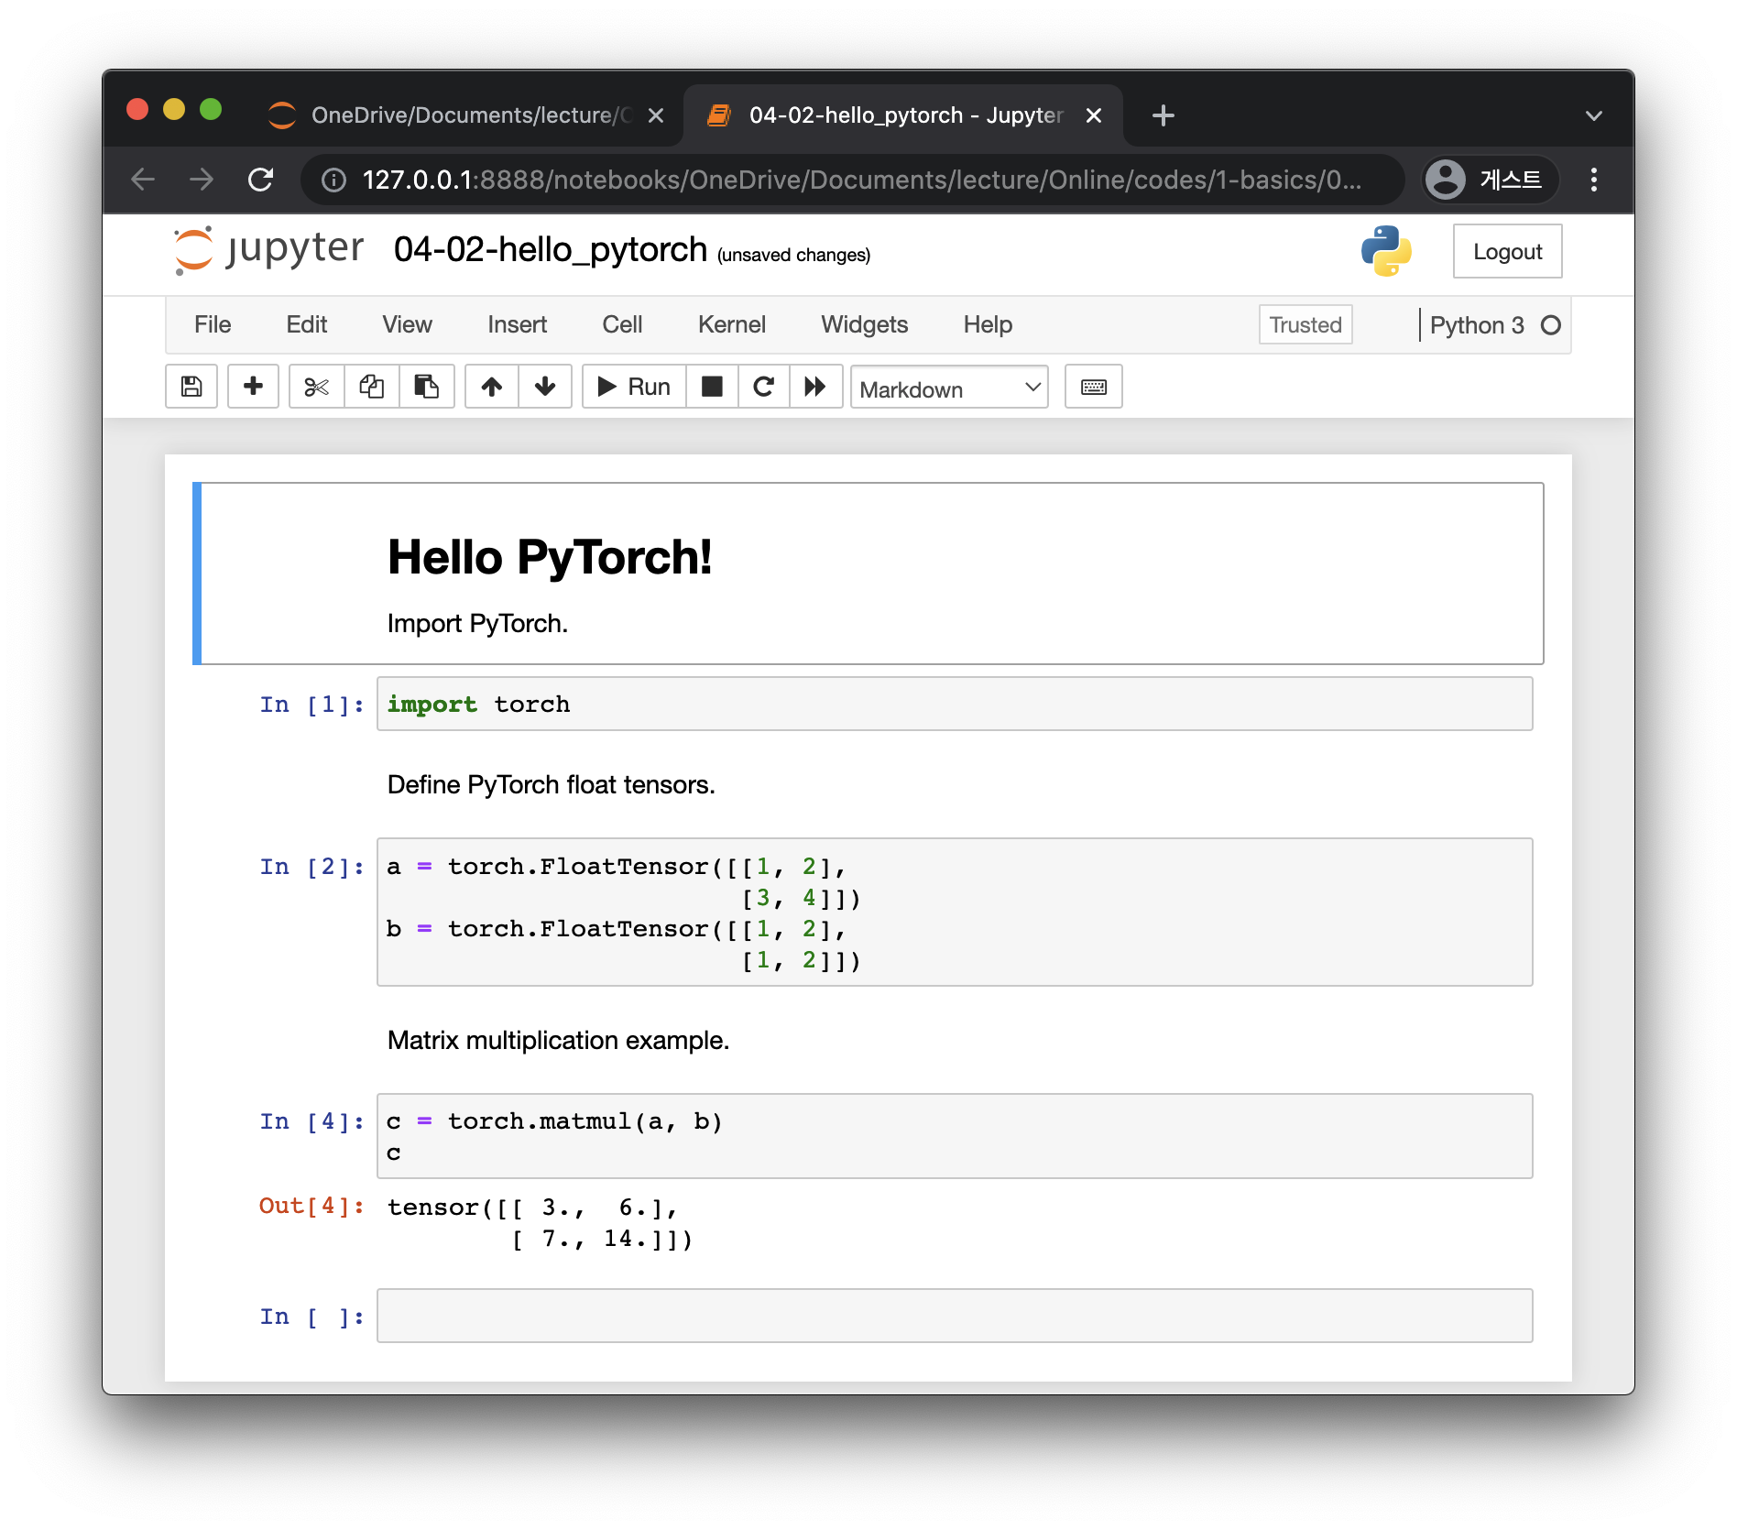This screenshot has height=1530, width=1737.
Task: Select the Matrix multiplication example text
Action: click(558, 1041)
